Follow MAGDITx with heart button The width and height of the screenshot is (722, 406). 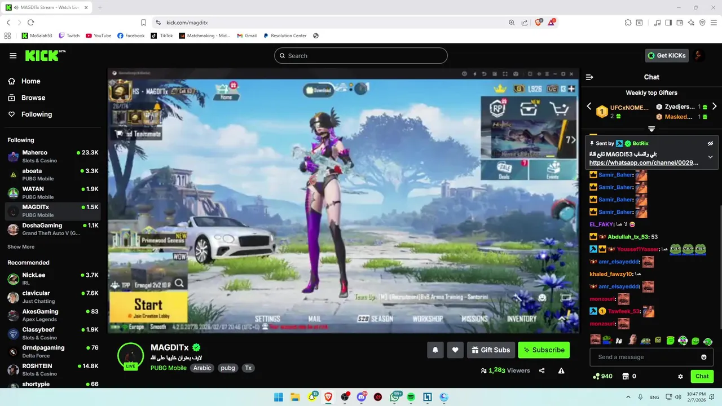point(456,350)
